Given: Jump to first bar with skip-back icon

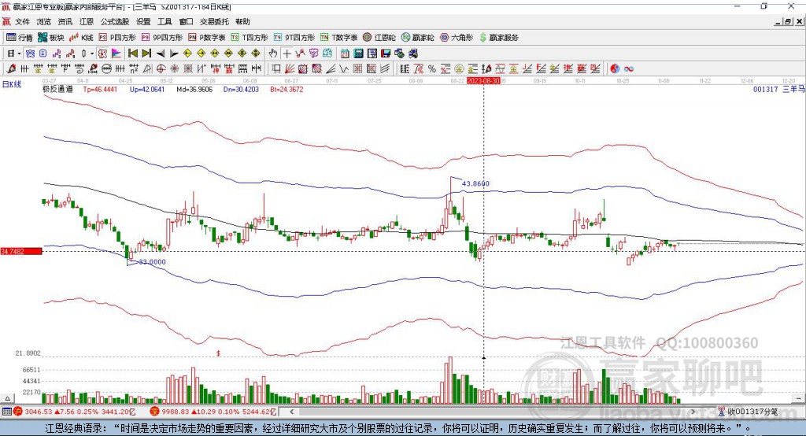Looking at the screenshot, I should pyautogui.click(x=132, y=54).
